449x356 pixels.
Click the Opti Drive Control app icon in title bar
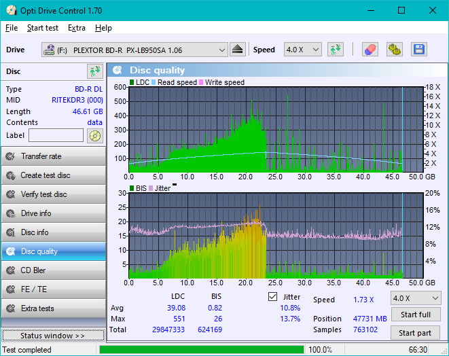[12, 11]
